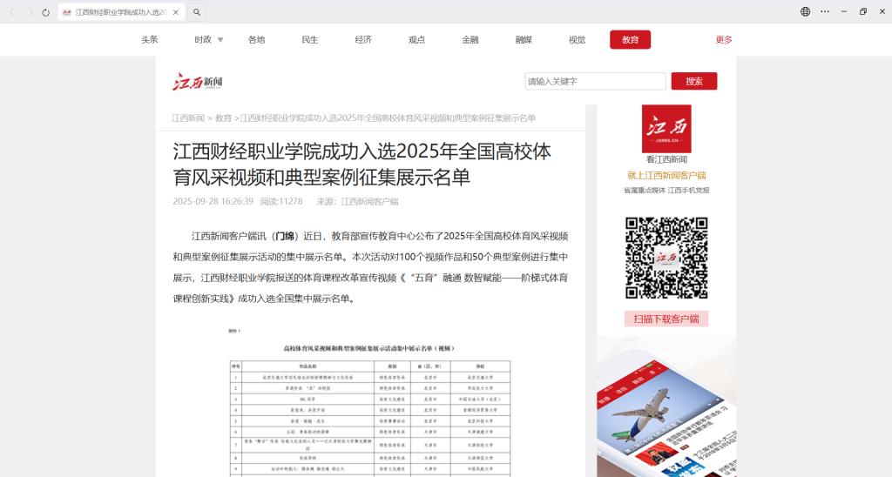
Task: Open the browser search magnifier icon
Action: [197, 12]
